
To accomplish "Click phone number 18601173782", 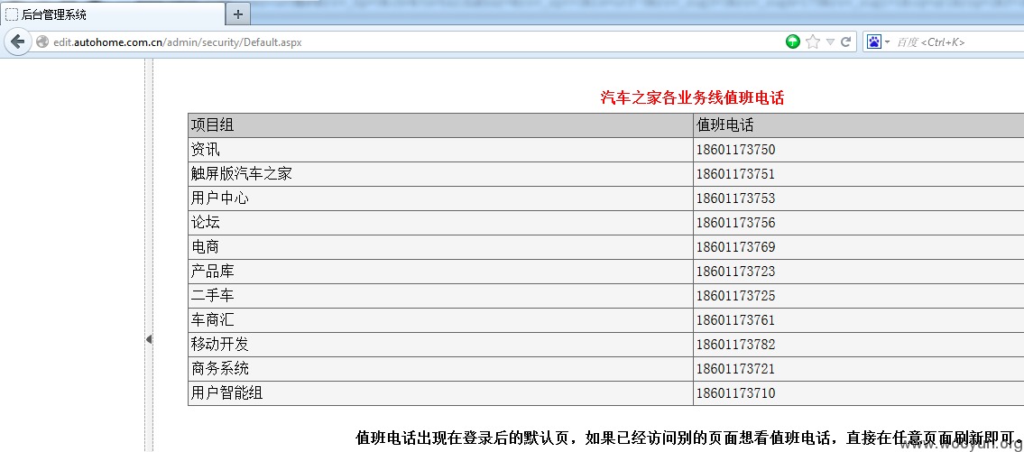I will (x=735, y=345).
